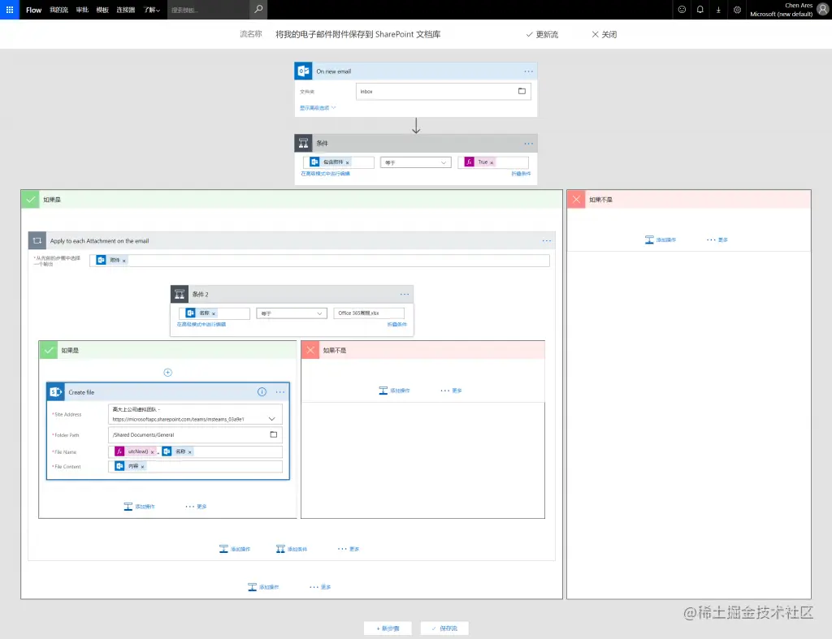The image size is (832, 639).
Task: Click the 保存流 button at the bottom
Action: click(444, 628)
